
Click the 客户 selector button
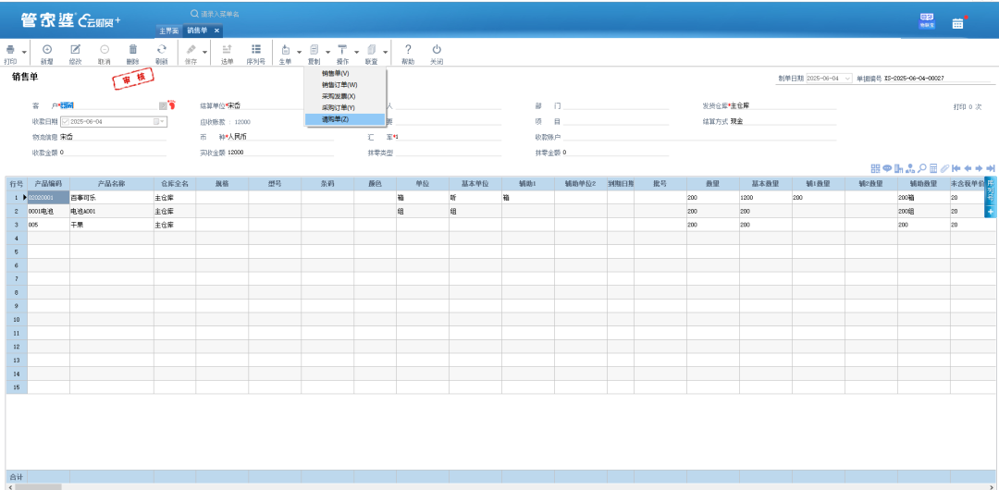pyautogui.click(x=163, y=106)
